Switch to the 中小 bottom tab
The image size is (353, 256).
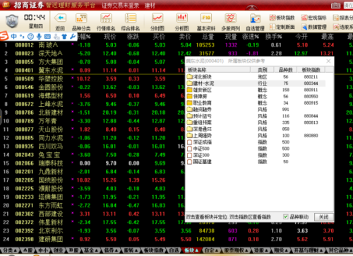click(x=42, y=250)
